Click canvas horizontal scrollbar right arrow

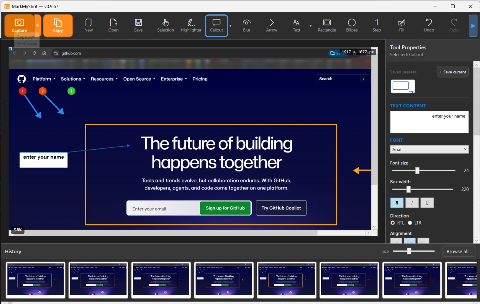pyautogui.click(x=368, y=233)
